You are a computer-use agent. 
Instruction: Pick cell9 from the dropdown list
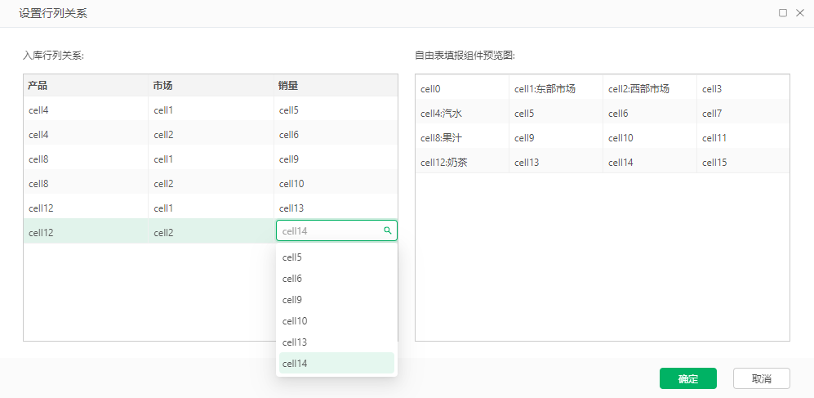[337, 300]
